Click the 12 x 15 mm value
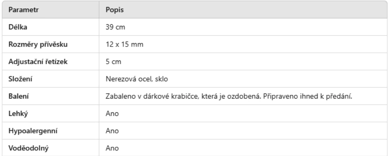This screenshot has height=156, width=389. coord(124,44)
